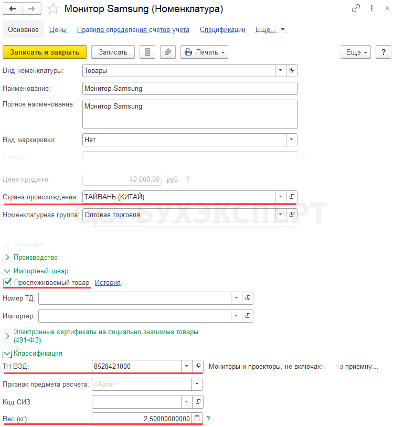Go forward with the right arrow button
Viewport: 394px width, 427px height.
tap(31, 9)
